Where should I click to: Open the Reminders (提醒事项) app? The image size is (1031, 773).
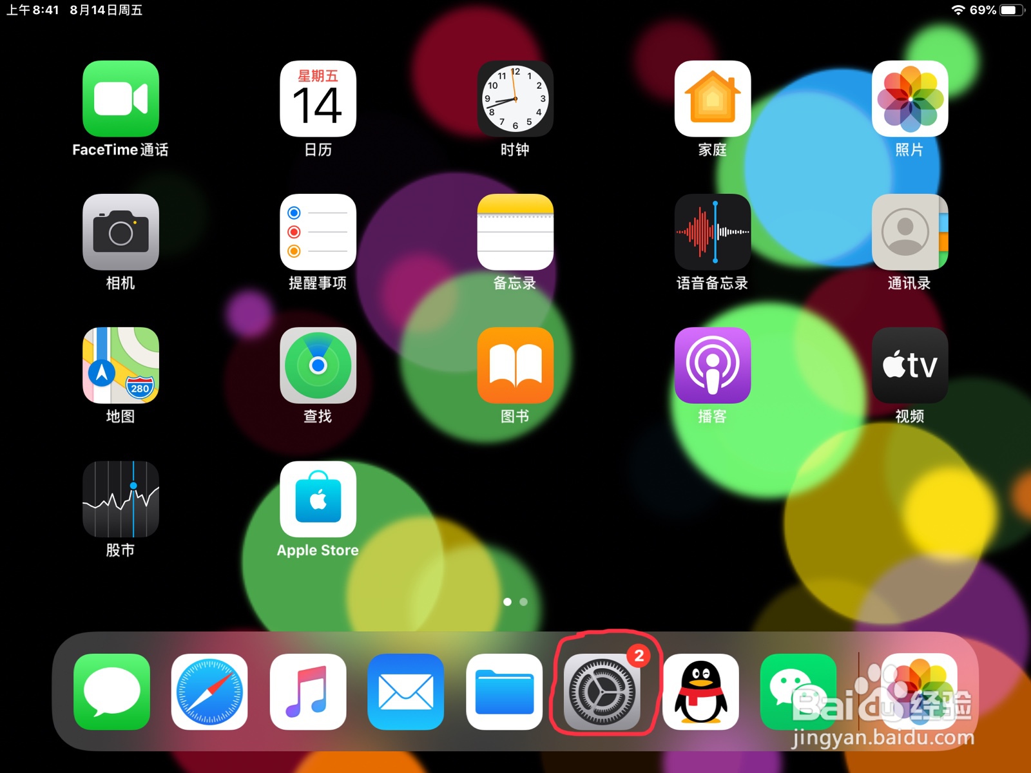[x=318, y=232]
